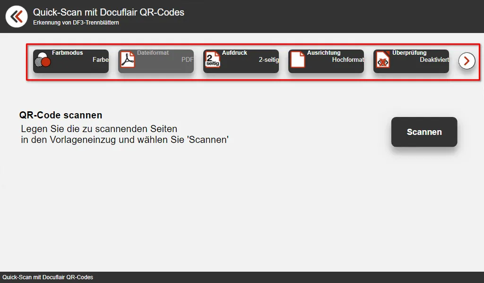This screenshot has width=484, height=283.
Task: Change the '2-seitig' print side value
Action: [x=268, y=60]
